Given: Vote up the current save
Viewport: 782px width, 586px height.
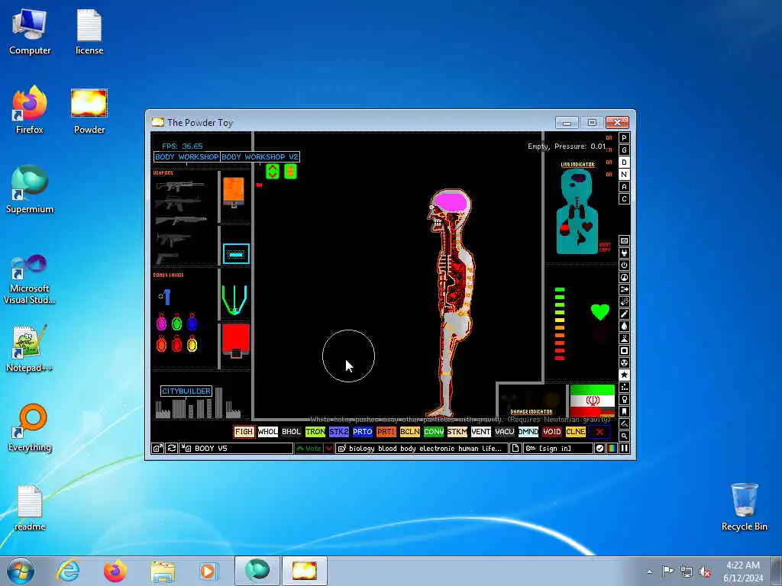Looking at the screenshot, I should (309, 449).
